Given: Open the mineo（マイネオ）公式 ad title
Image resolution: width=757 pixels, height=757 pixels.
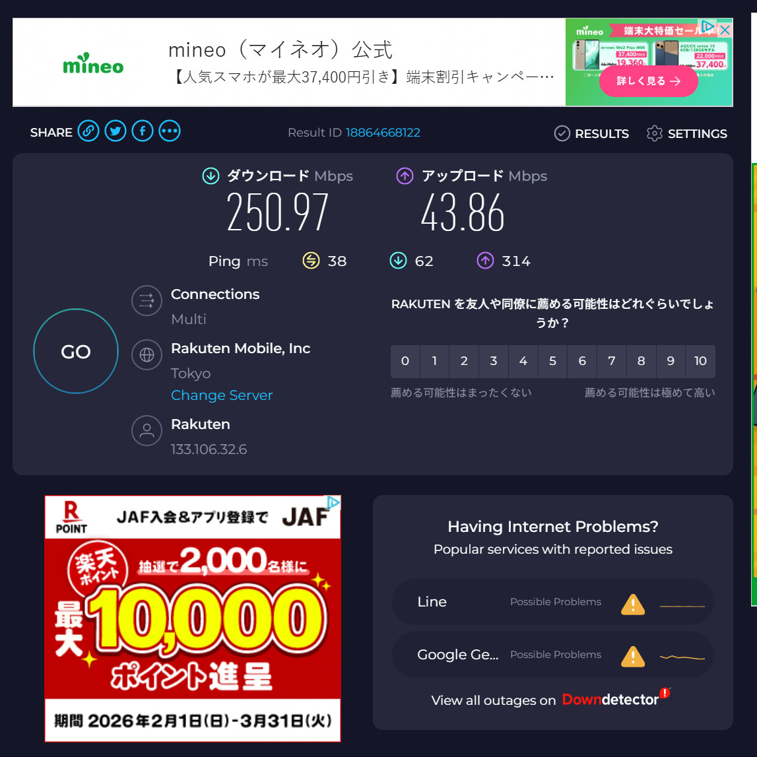Looking at the screenshot, I should point(280,49).
